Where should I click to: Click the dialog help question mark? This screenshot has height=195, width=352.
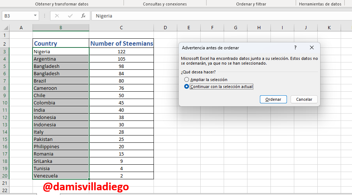click(295, 47)
